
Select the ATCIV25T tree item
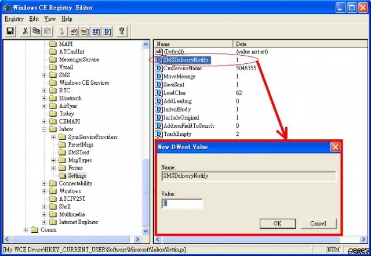72,199
